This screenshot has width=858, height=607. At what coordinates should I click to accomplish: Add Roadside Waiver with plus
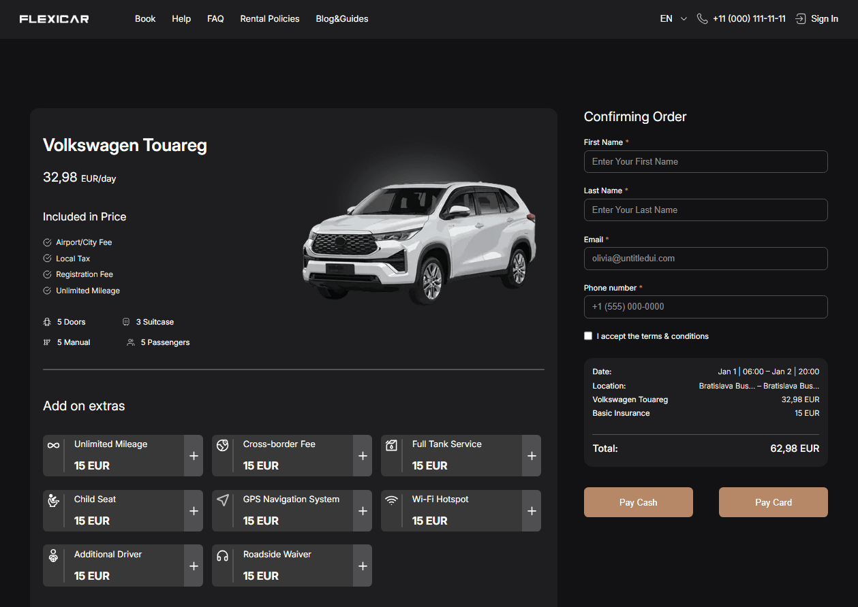pos(363,566)
